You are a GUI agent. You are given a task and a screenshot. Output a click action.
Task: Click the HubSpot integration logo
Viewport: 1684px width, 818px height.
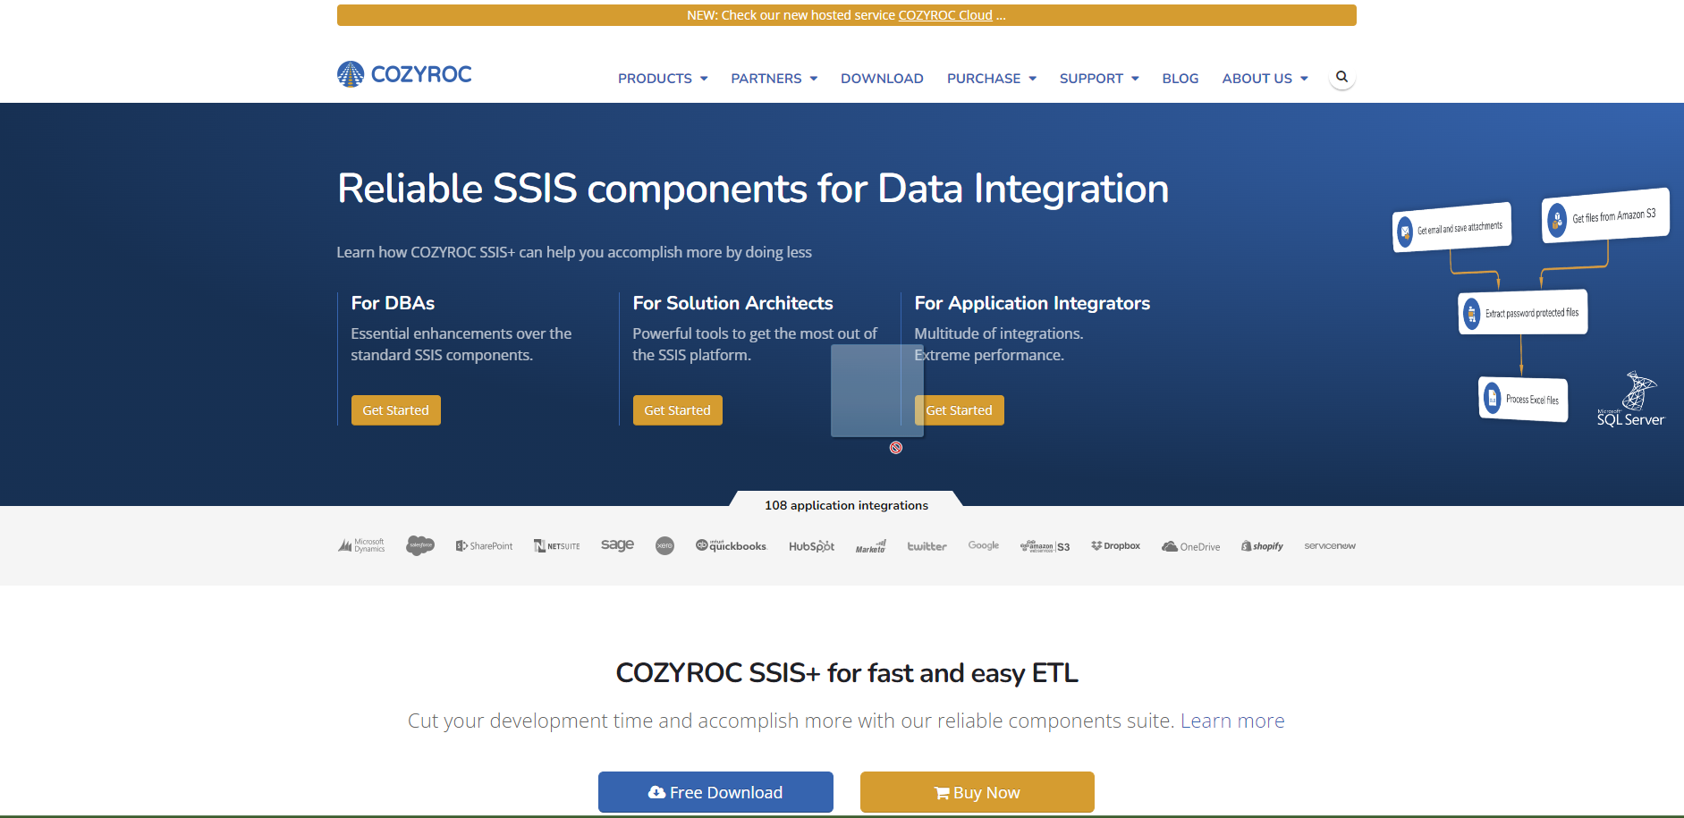pos(811,545)
